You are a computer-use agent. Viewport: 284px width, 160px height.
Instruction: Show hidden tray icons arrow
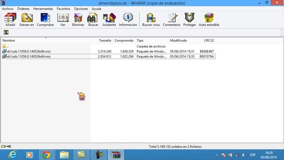pyautogui.click(x=217, y=155)
